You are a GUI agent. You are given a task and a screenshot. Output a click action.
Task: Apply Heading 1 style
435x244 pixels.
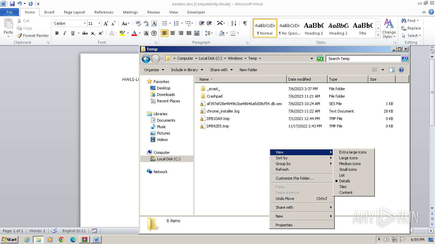click(314, 28)
